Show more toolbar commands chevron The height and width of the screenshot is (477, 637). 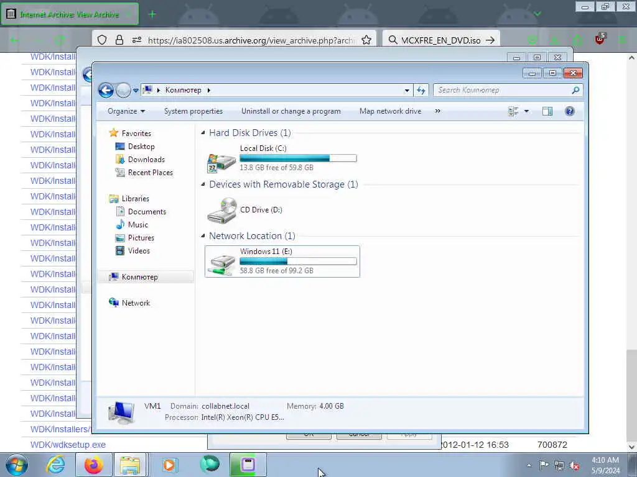click(x=437, y=111)
